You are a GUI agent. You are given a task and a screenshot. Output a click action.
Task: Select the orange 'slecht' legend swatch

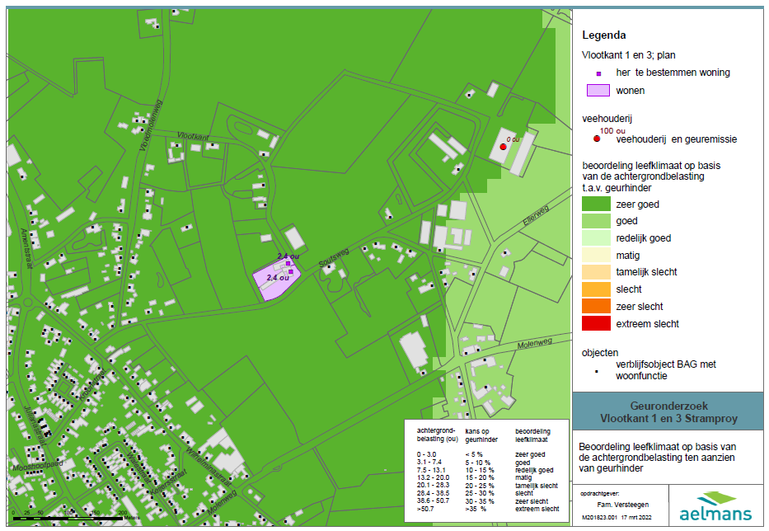596,289
